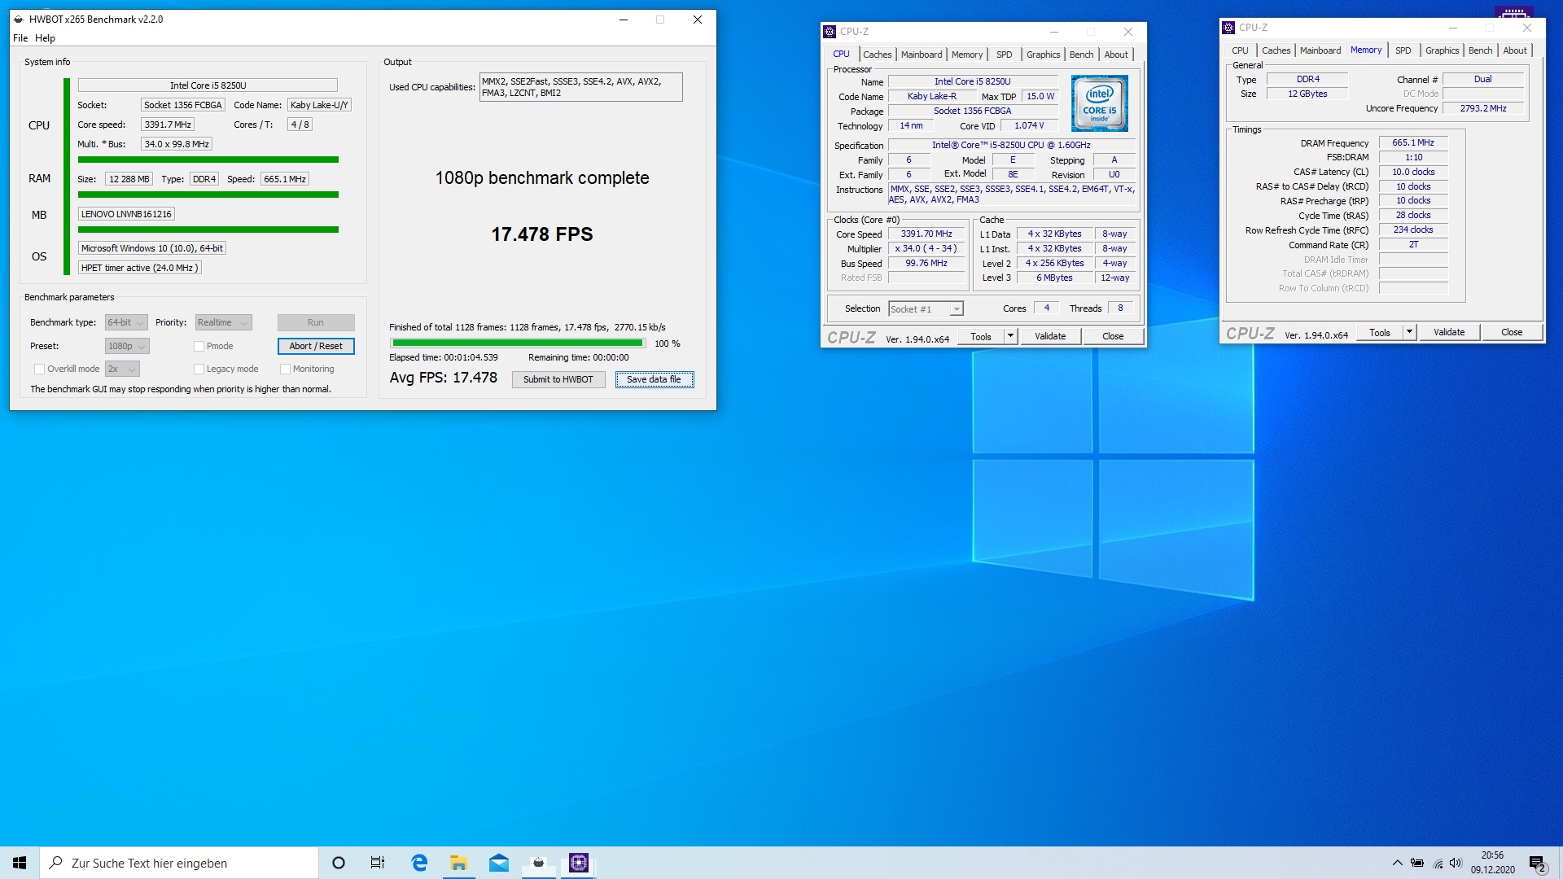Minimize the CPU-Z CPU tab window
The image size is (1563, 879).
(1054, 32)
